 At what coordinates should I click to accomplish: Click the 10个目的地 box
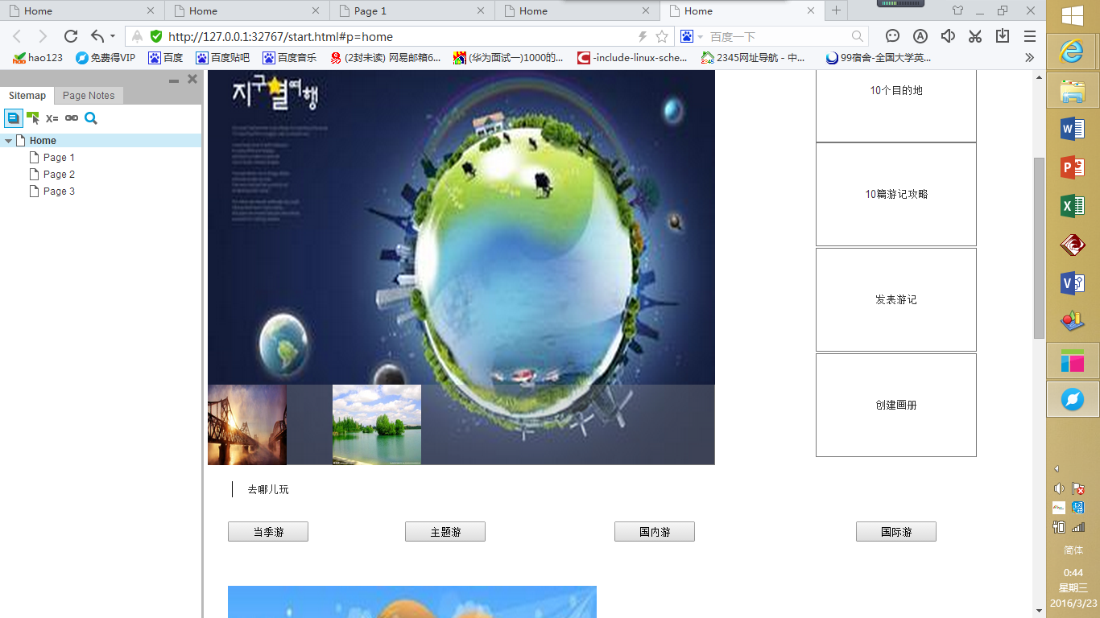click(x=896, y=105)
